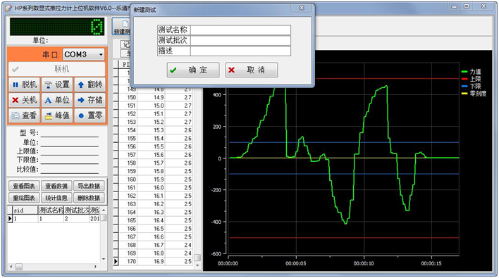Open the 查看 view records button
The height and width of the screenshot is (278, 499).
25,115
